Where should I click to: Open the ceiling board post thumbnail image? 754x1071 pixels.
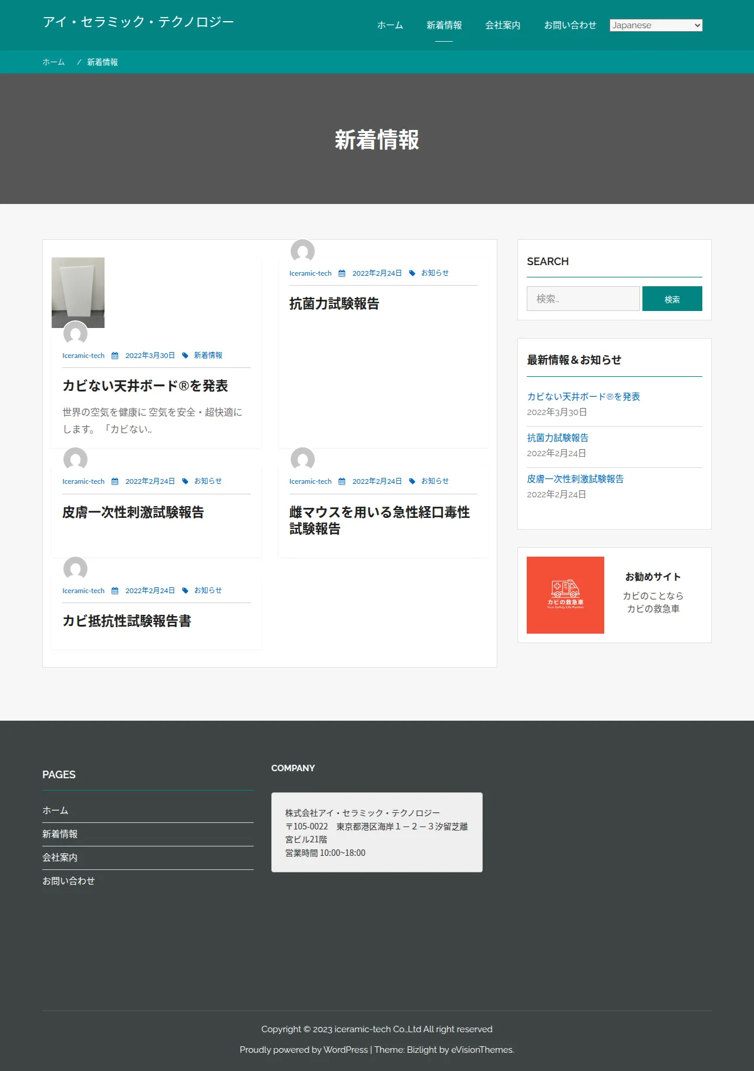point(78,293)
